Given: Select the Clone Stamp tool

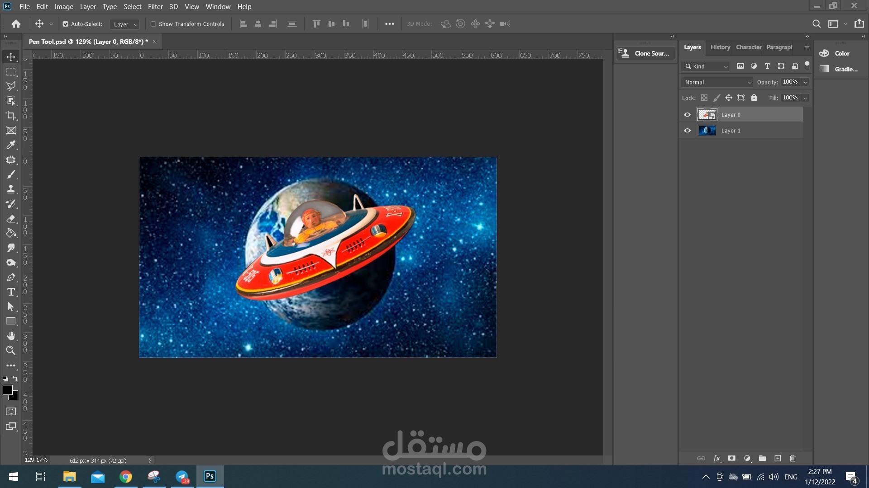Looking at the screenshot, I should coord(11,189).
